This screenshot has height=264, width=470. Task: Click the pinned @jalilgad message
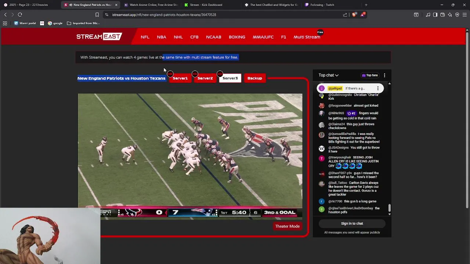coord(350,88)
